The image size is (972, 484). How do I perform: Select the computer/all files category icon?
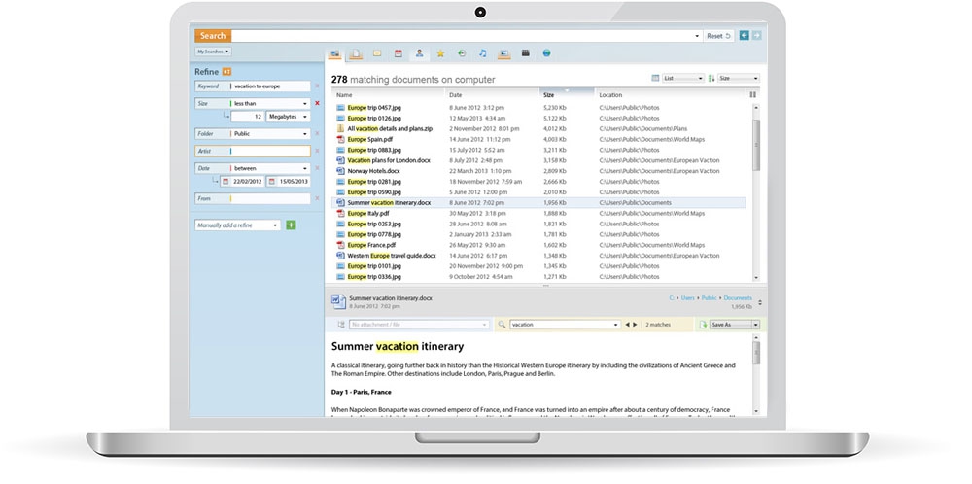[334, 53]
